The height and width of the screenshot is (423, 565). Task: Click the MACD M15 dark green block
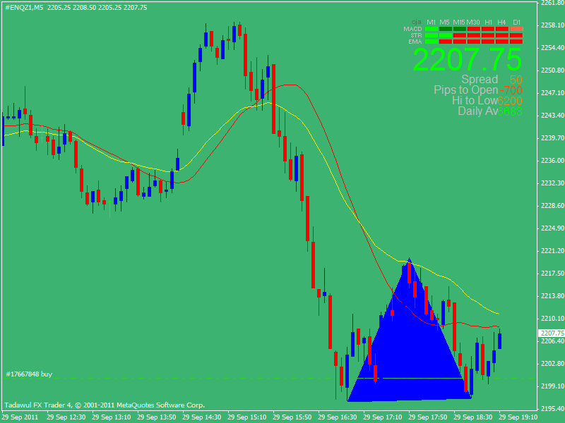[459, 29]
